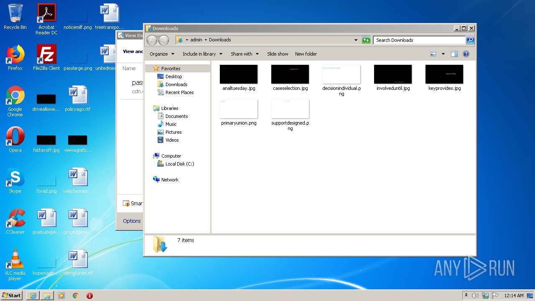Open Windows Explorer taskbar icon
The width and height of the screenshot is (535, 301).
[47, 296]
